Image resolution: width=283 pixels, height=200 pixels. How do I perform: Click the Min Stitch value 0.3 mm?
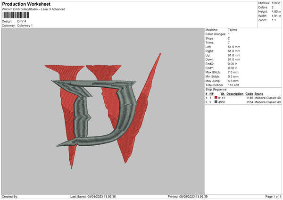click(x=233, y=76)
